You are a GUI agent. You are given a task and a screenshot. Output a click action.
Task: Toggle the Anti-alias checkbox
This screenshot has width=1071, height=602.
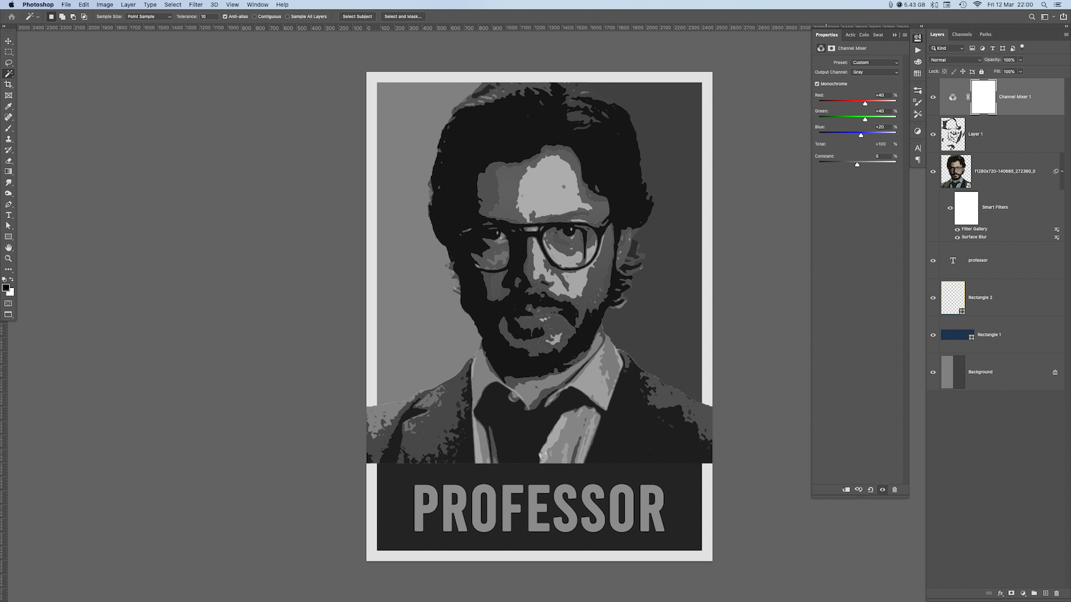coord(225,16)
